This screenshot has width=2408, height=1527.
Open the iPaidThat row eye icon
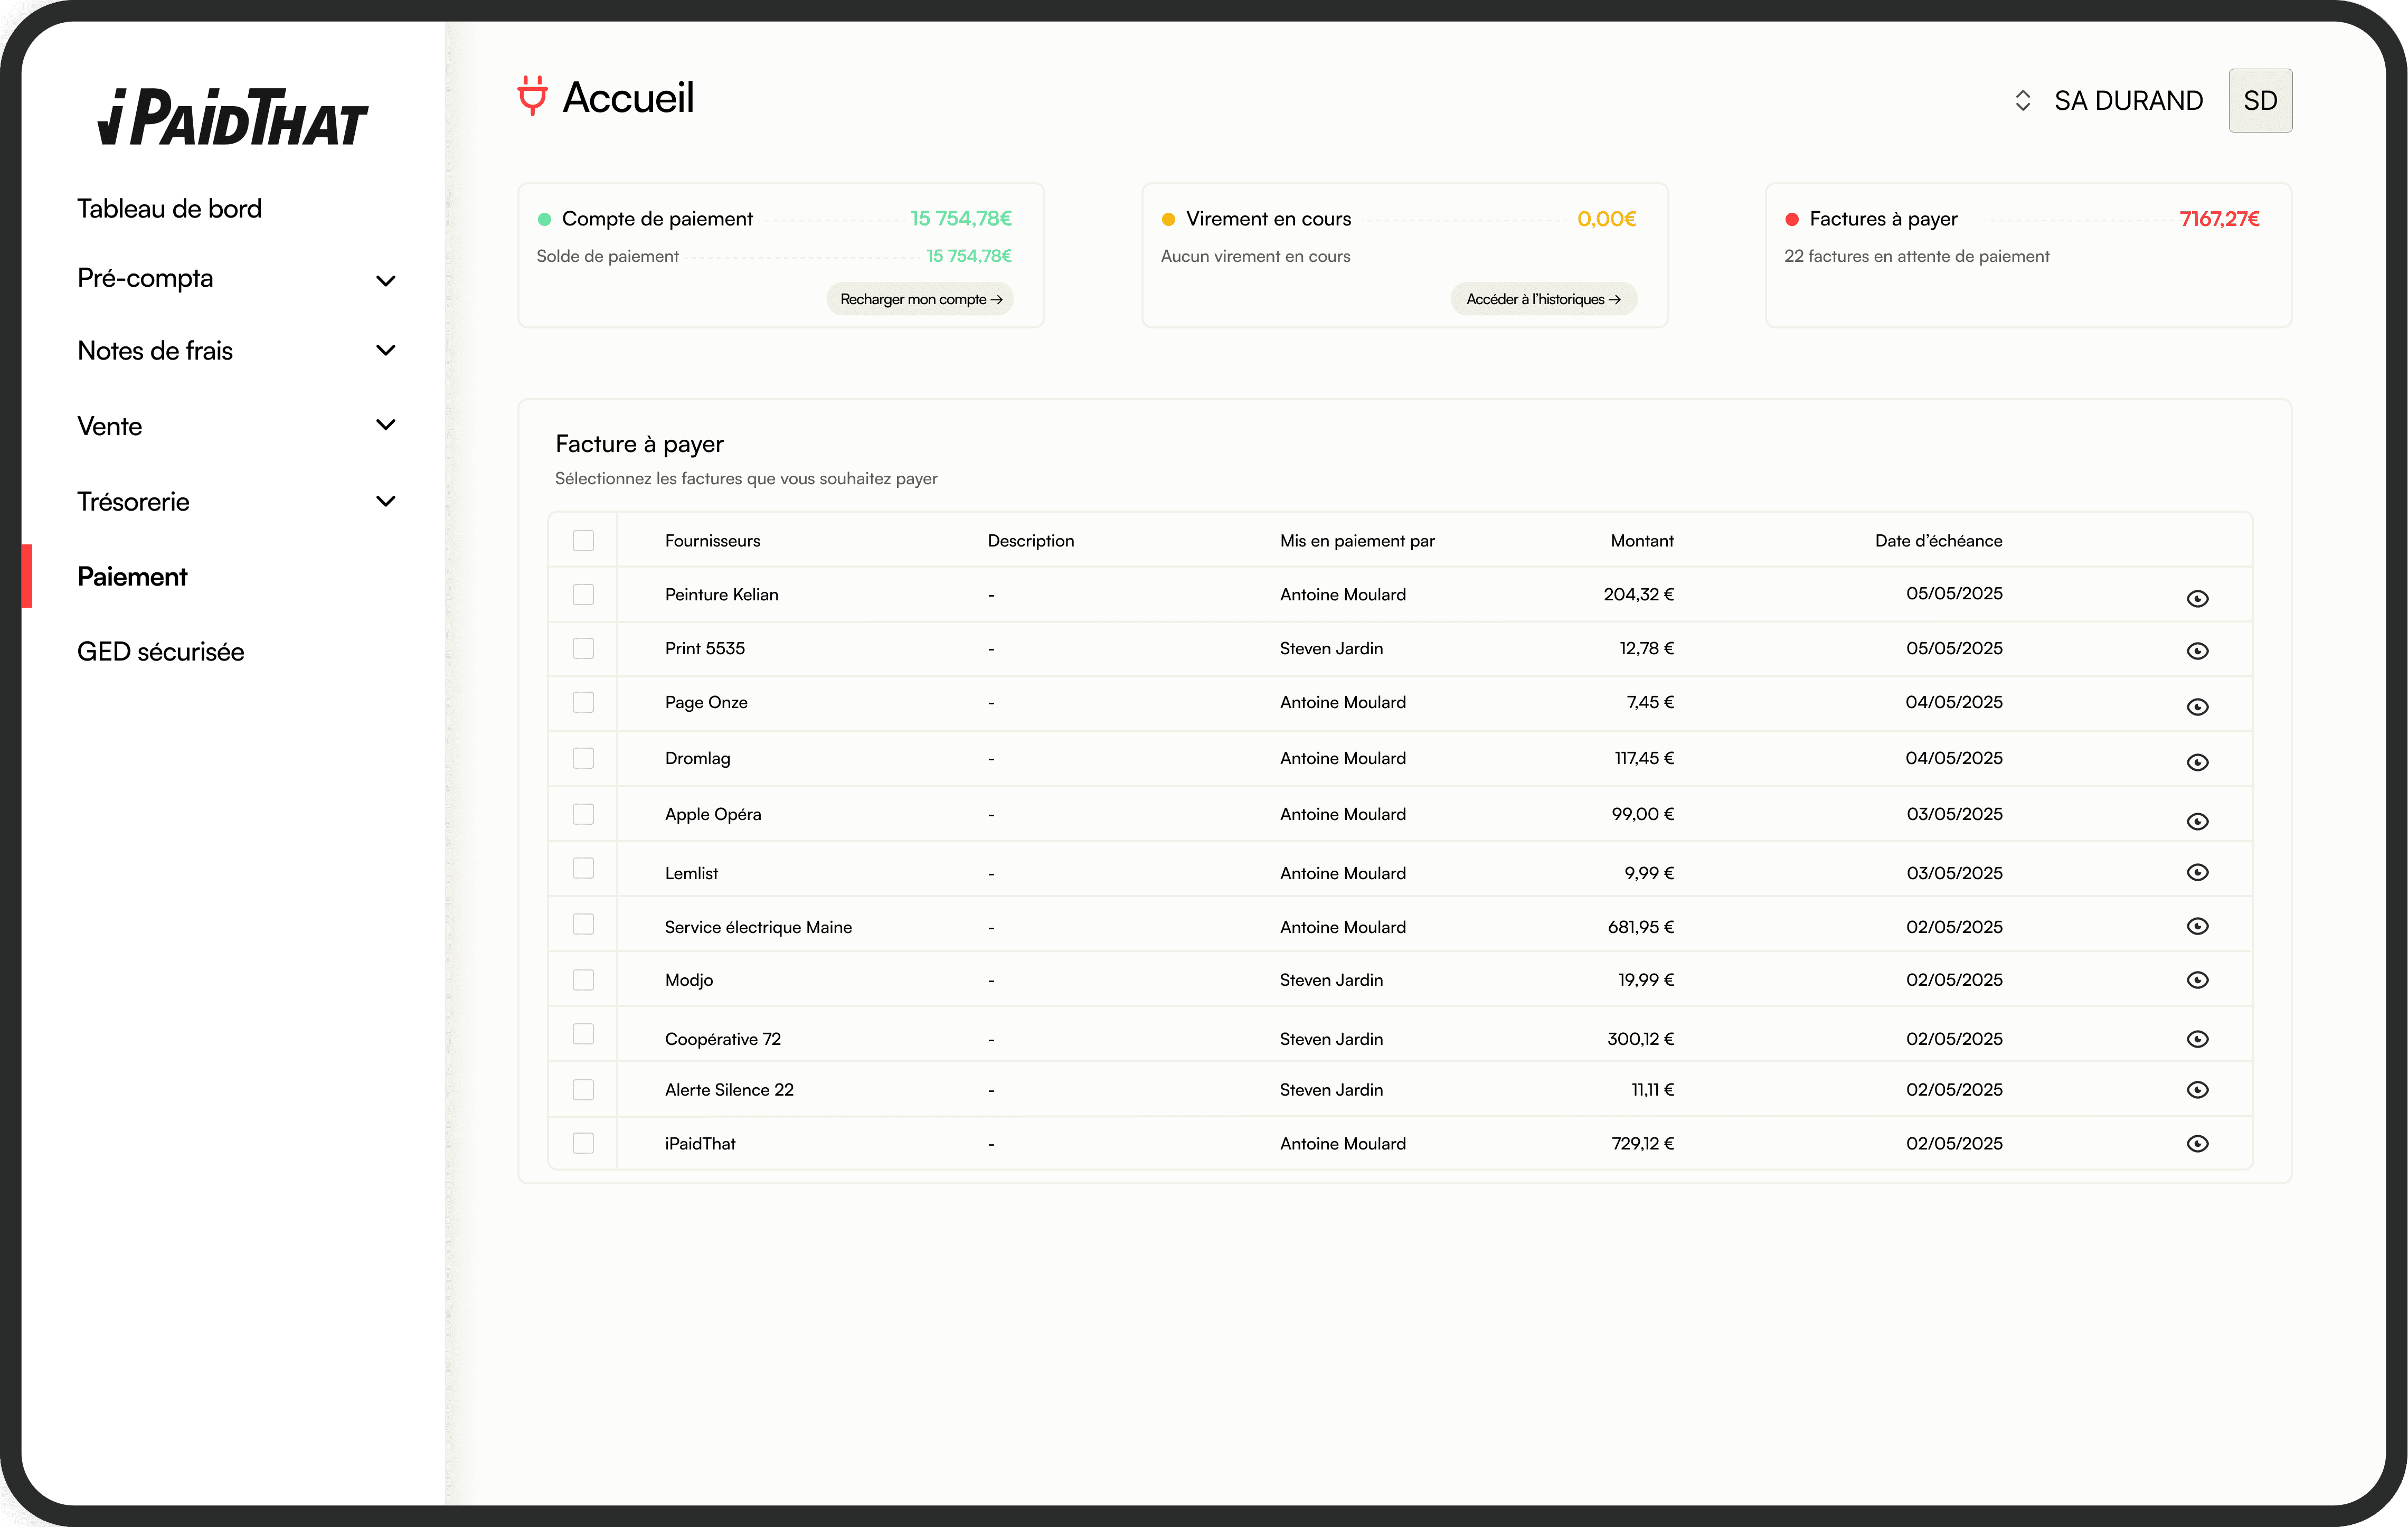tap(2197, 1143)
